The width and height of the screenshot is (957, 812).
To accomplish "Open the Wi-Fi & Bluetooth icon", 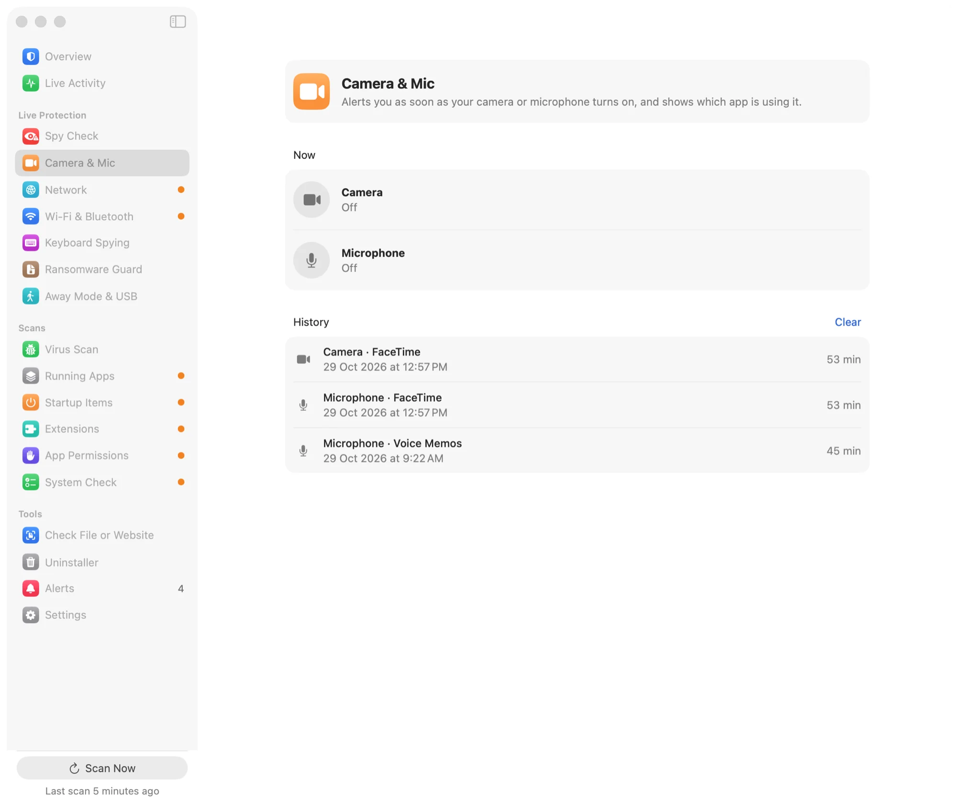I will click(x=31, y=216).
